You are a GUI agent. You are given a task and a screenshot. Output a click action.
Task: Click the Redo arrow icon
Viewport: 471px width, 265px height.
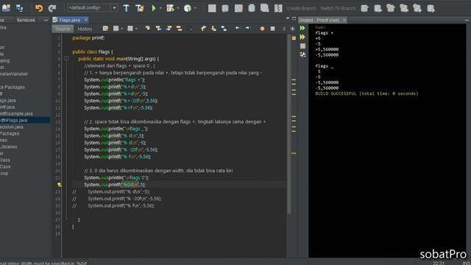pos(52,8)
